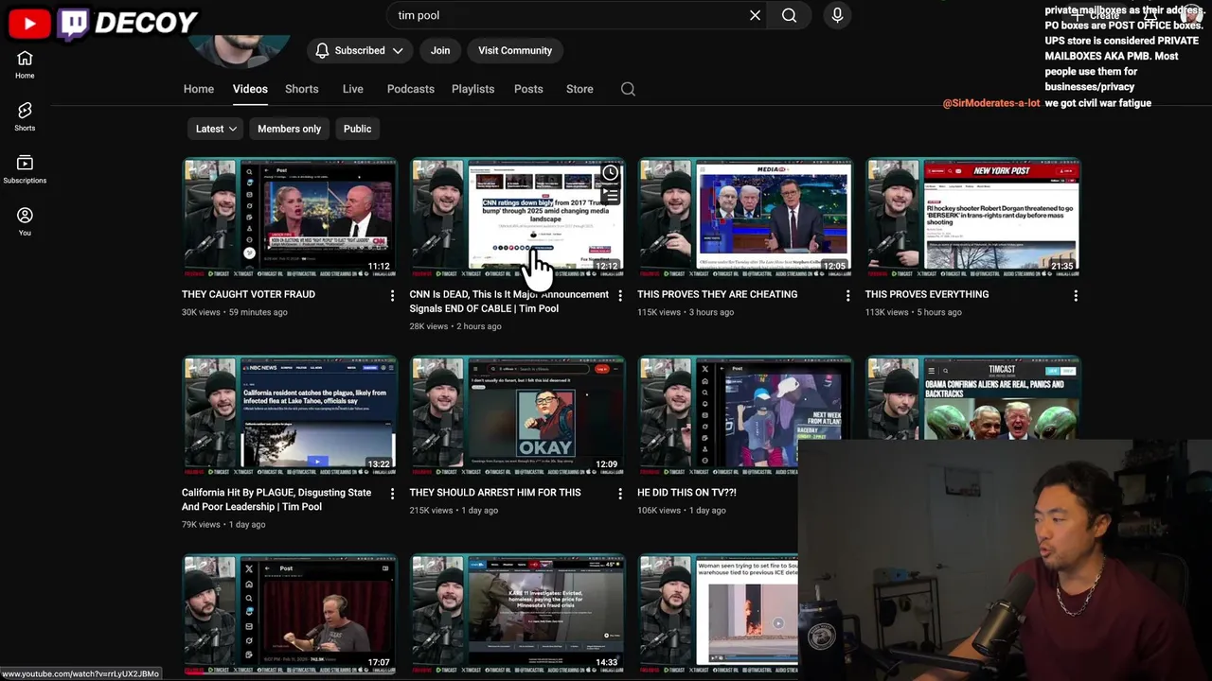1212x681 pixels.
Task: Start voice search with the microphone icon
Action: [837, 15]
